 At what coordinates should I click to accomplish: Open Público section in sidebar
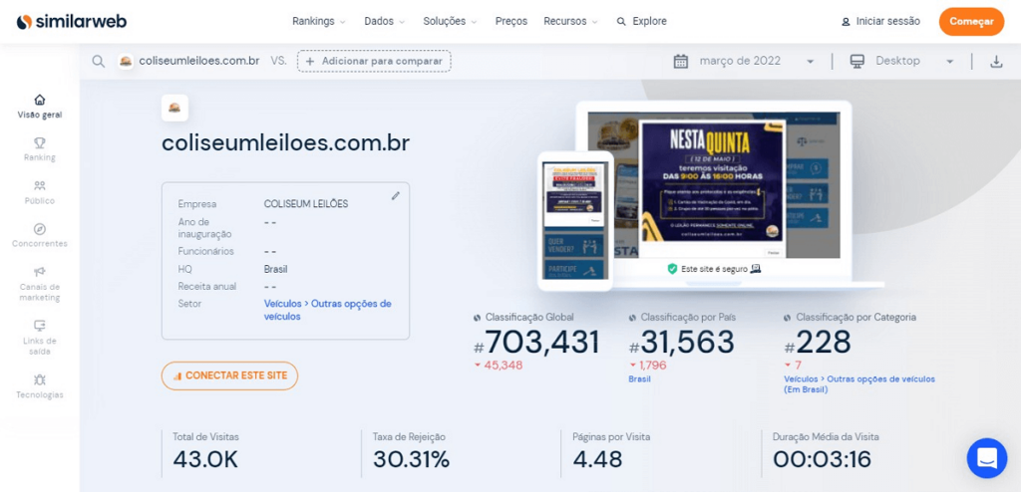click(40, 193)
